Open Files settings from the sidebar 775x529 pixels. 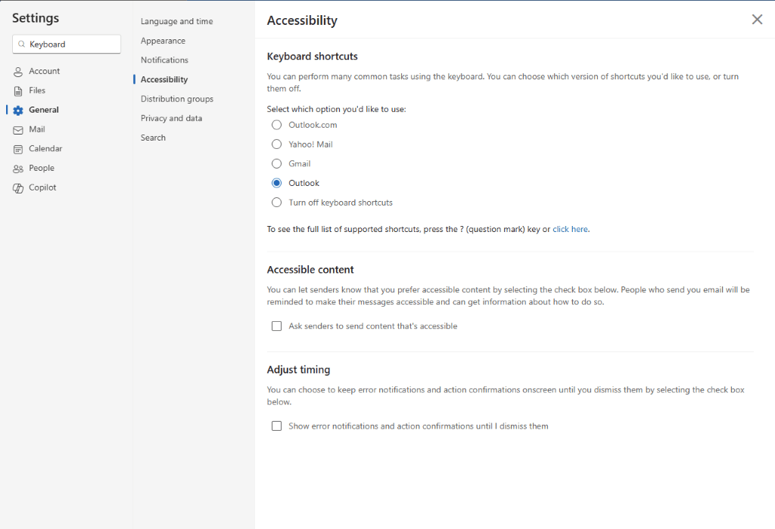click(x=17, y=90)
